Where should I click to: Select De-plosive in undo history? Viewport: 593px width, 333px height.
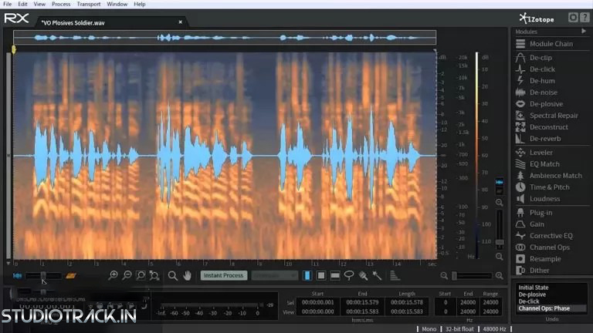pos(532,294)
